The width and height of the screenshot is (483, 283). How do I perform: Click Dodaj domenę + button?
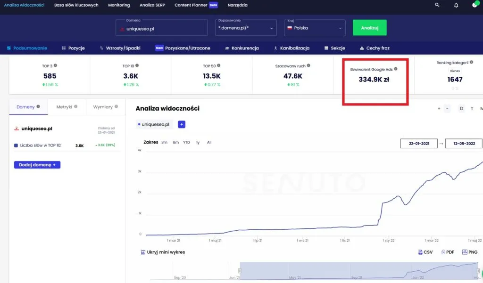[x=37, y=165]
